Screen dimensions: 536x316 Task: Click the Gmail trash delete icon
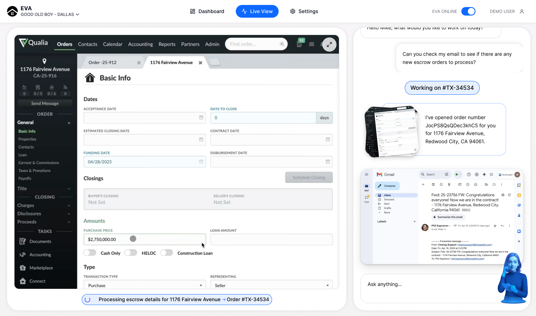click(x=449, y=185)
